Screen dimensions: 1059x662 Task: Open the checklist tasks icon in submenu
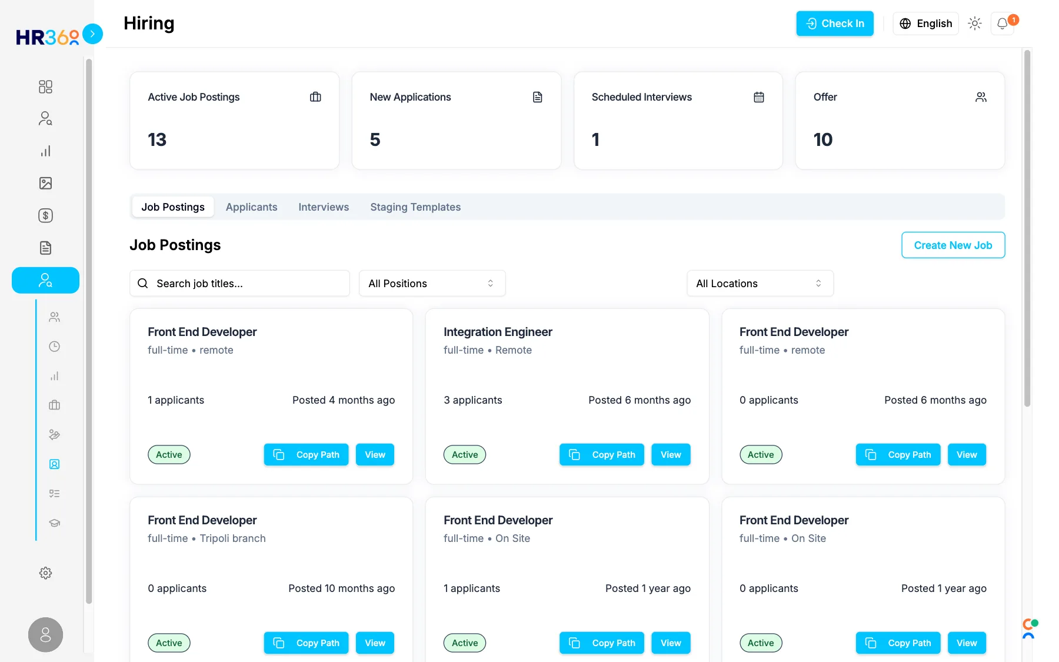pyautogui.click(x=54, y=493)
